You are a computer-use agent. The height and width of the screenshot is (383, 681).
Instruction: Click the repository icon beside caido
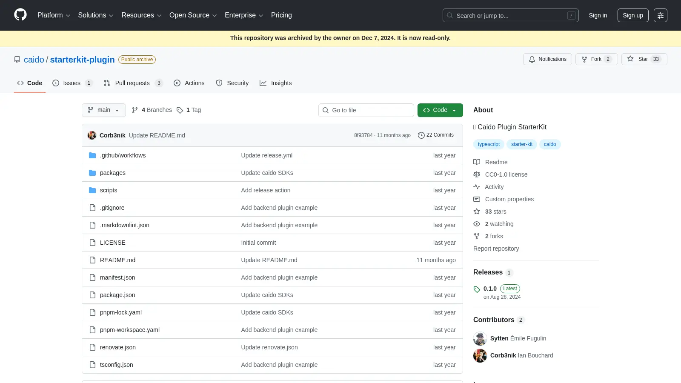coord(17,60)
